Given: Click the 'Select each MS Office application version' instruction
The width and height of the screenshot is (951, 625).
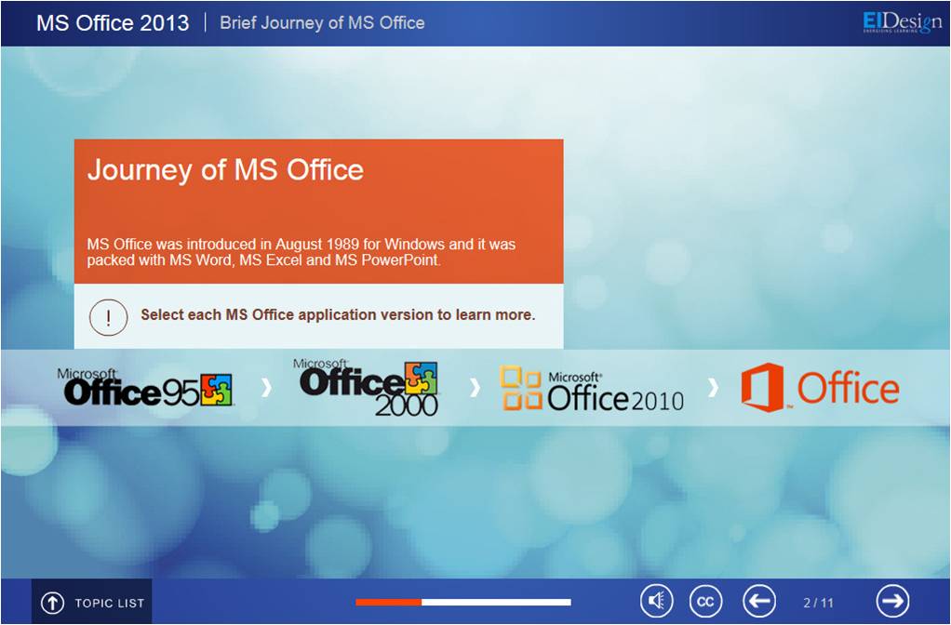Looking at the screenshot, I should [x=338, y=314].
